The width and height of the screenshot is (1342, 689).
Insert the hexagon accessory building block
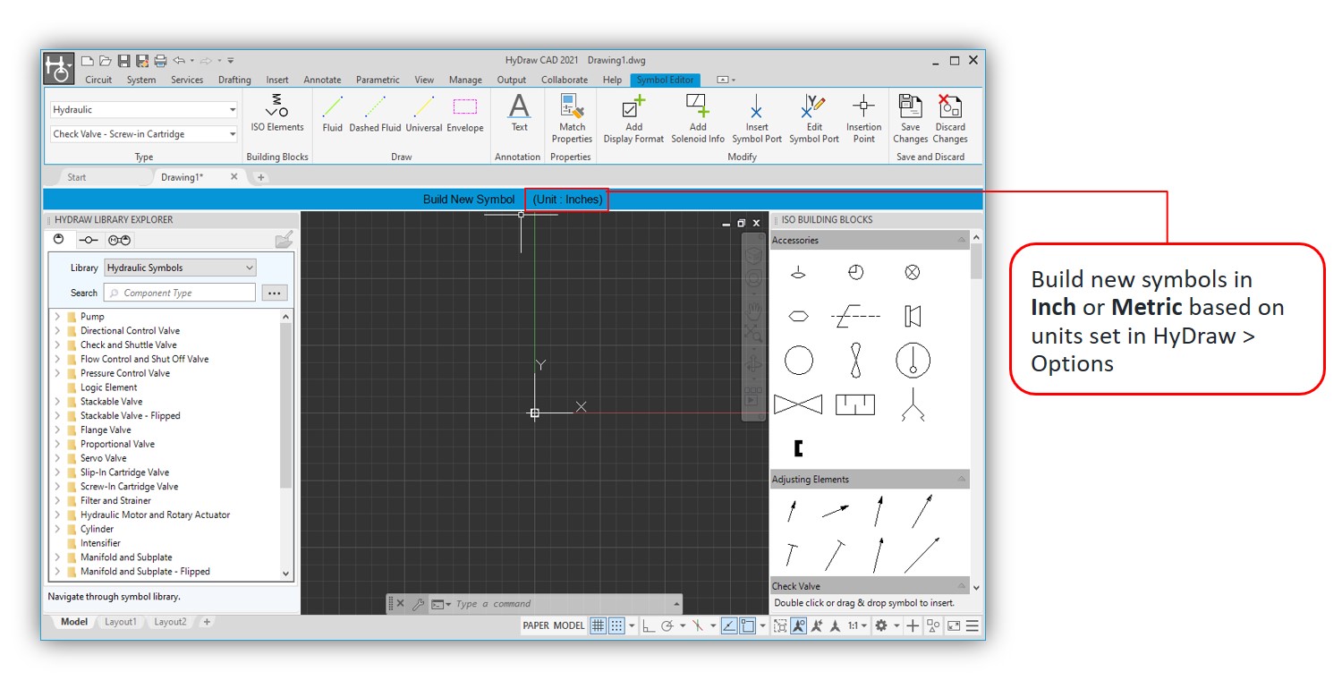[799, 316]
